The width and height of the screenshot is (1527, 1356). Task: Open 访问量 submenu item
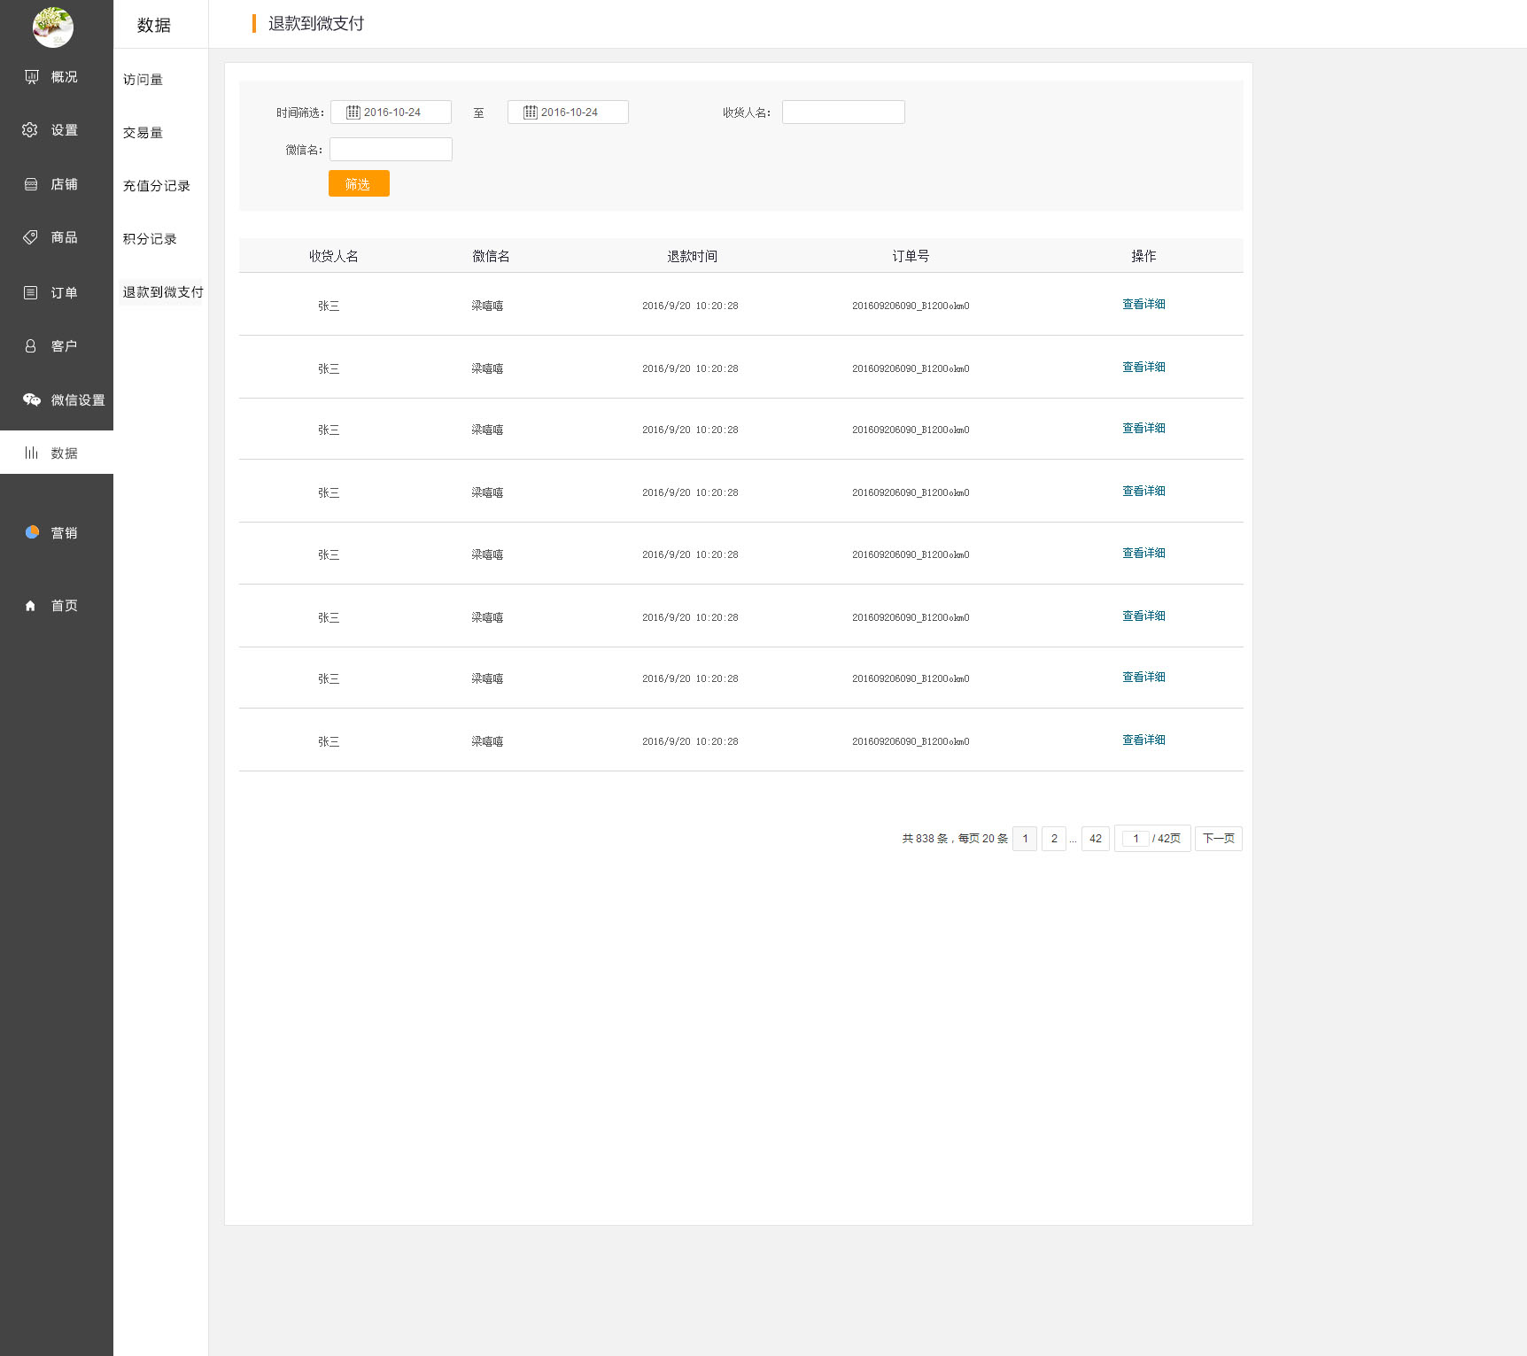[143, 80]
